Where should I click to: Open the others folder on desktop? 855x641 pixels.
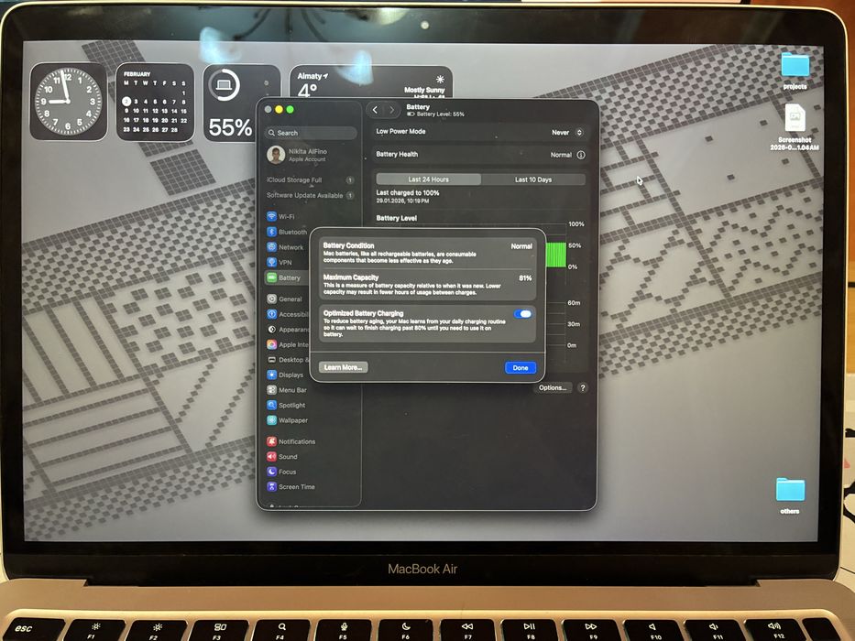point(790,494)
